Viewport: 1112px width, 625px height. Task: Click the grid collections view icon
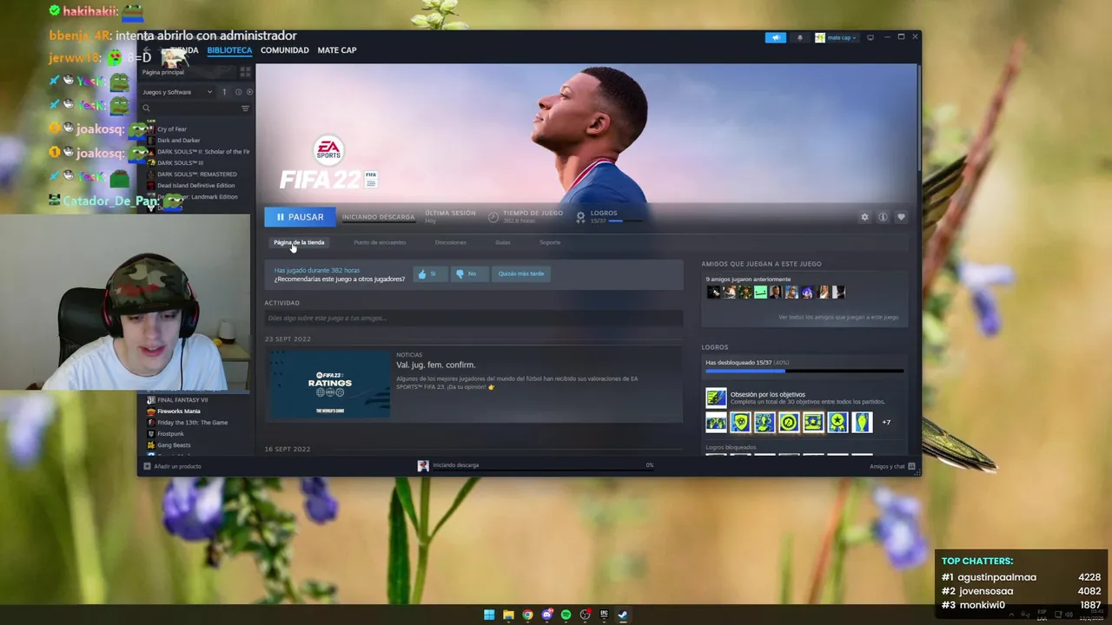[245, 72]
